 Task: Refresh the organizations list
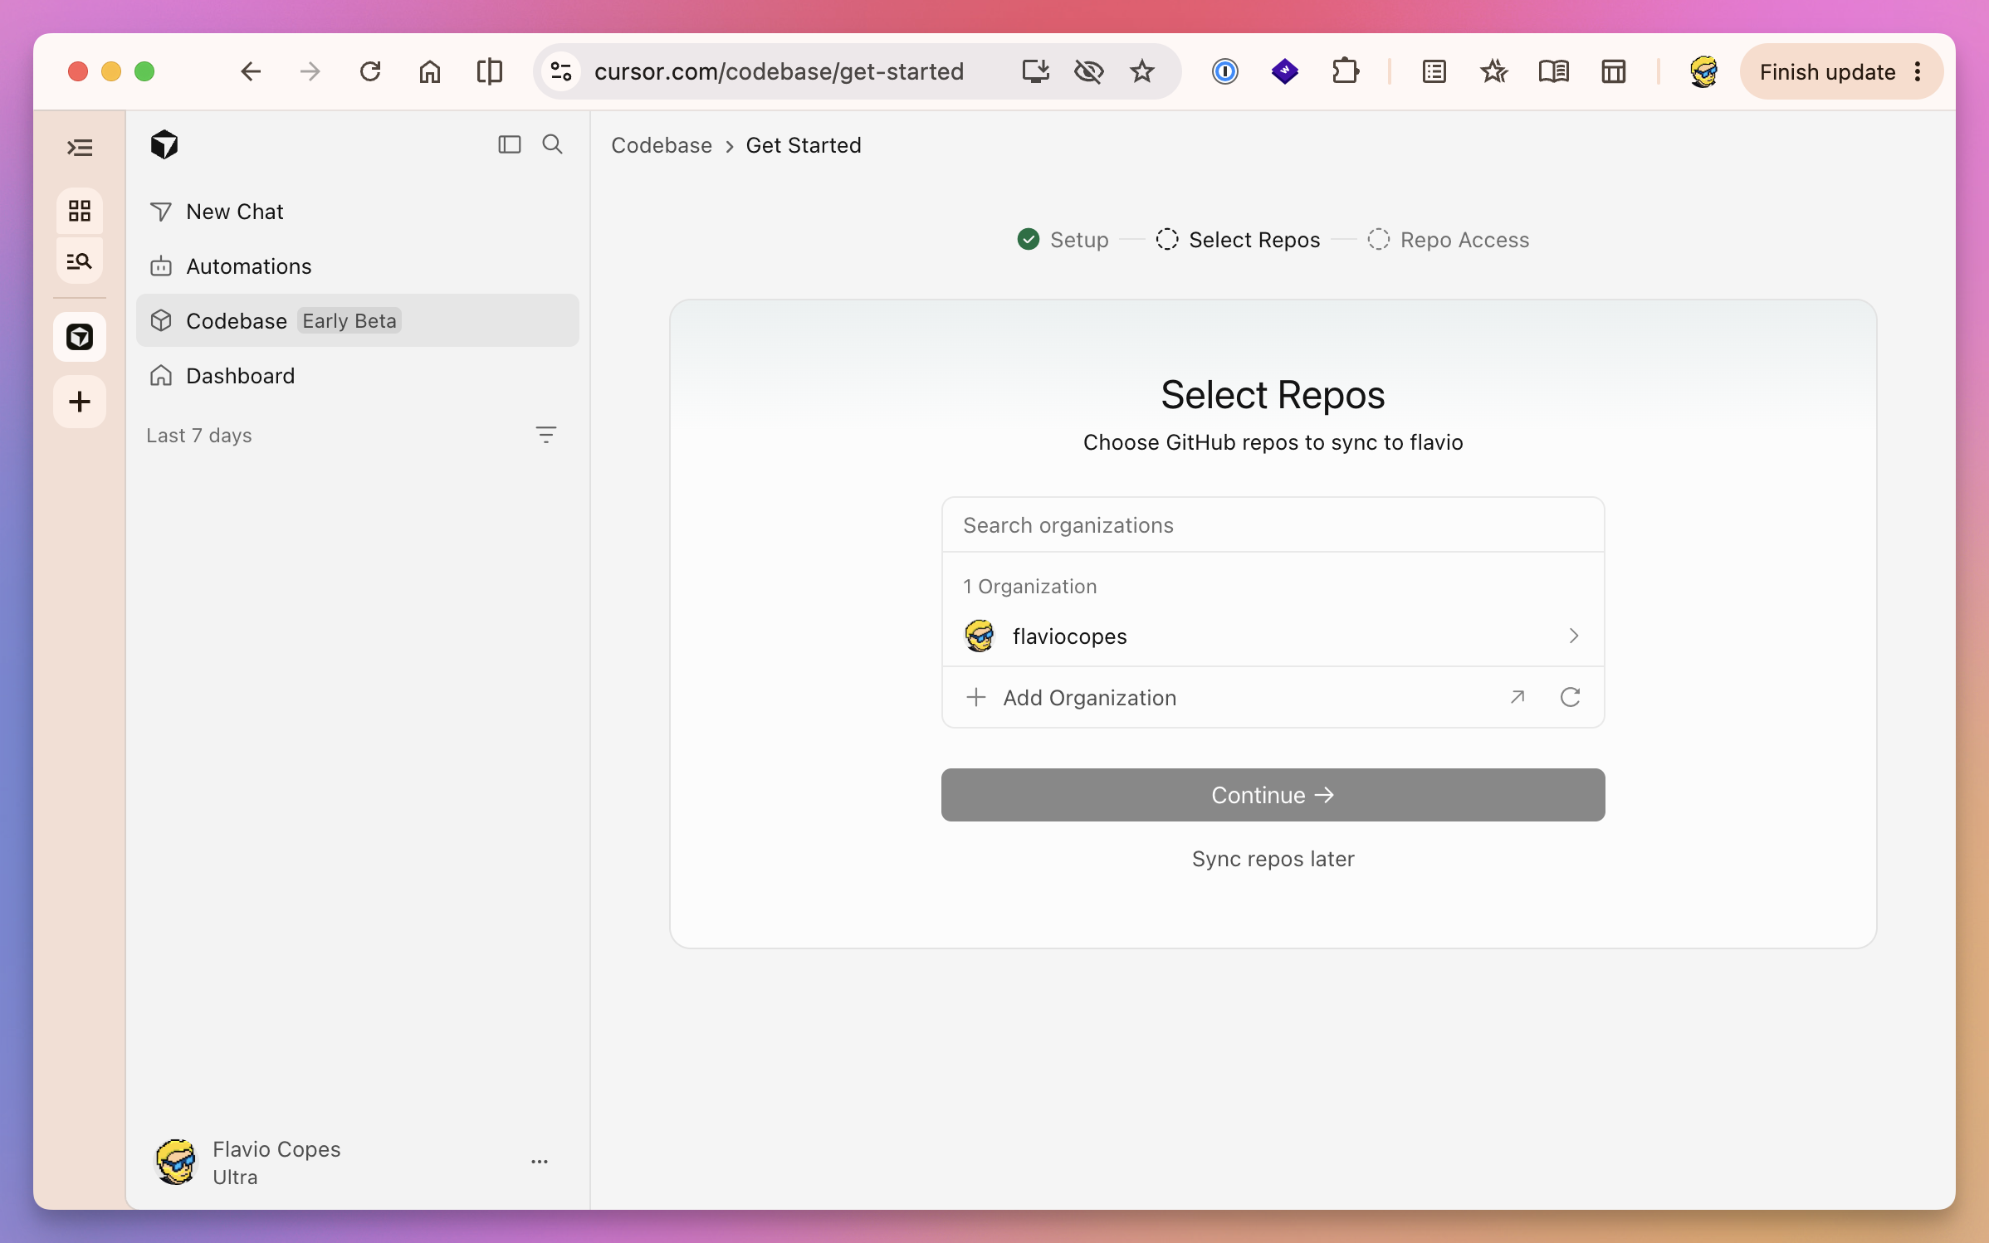point(1570,697)
